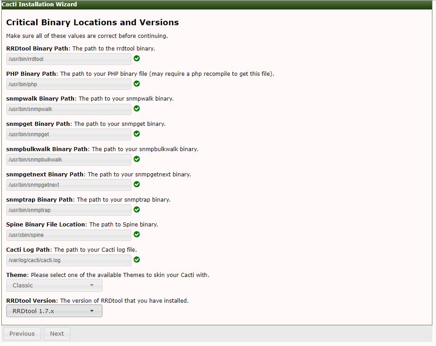Screen dimensions: 436x346
Task: Focus the /usr/bin/snmpgetnext path field
Action: [x=69, y=185]
